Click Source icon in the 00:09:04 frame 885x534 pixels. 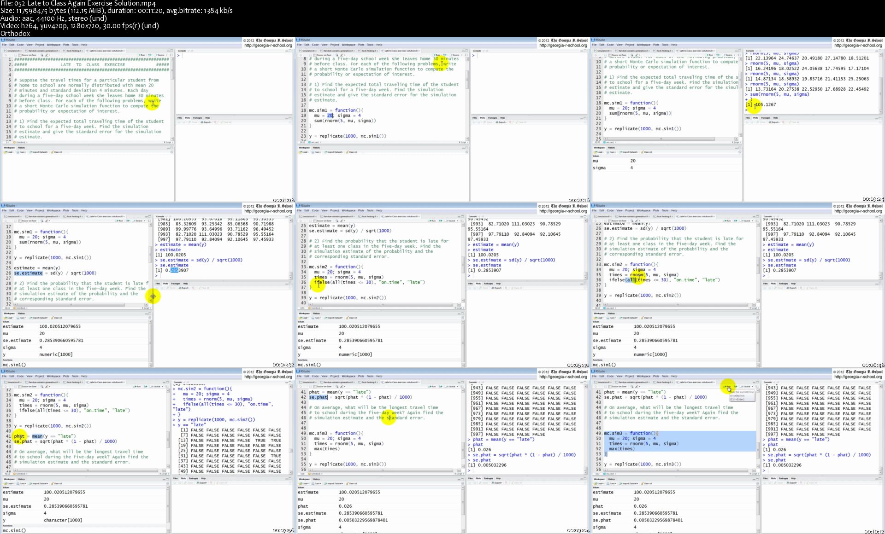click(x=447, y=386)
